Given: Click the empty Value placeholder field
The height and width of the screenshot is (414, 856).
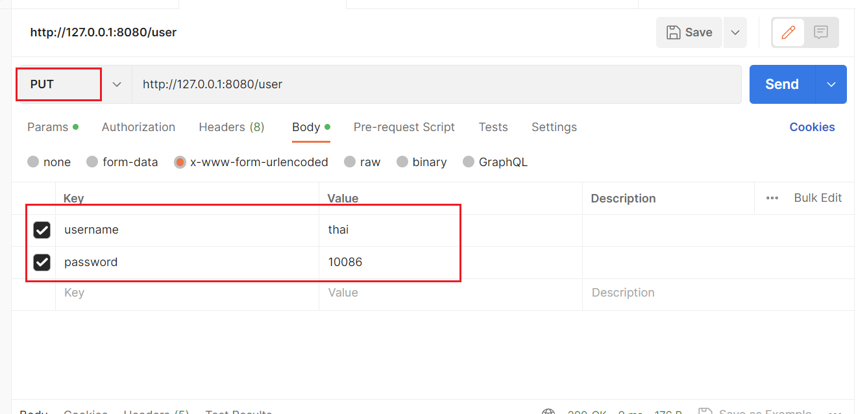Looking at the screenshot, I should pos(450,293).
